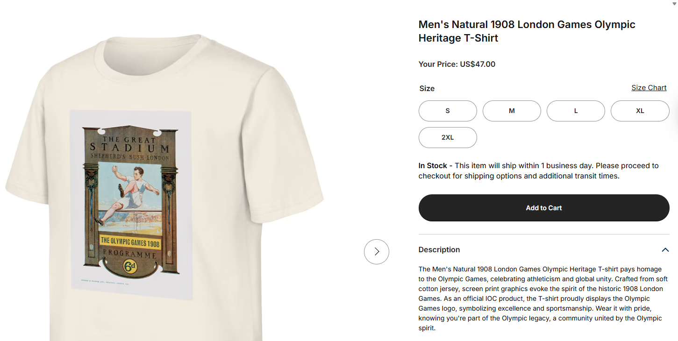Image resolution: width=678 pixels, height=341 pixels.
Task: Choose the XL size option
Action: tap(639, 111)
